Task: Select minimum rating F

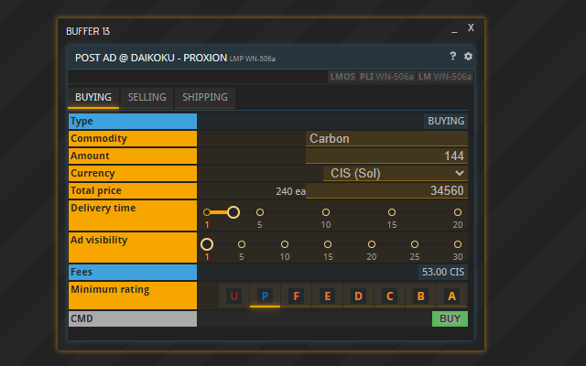Action: click(x=296, y=296)
